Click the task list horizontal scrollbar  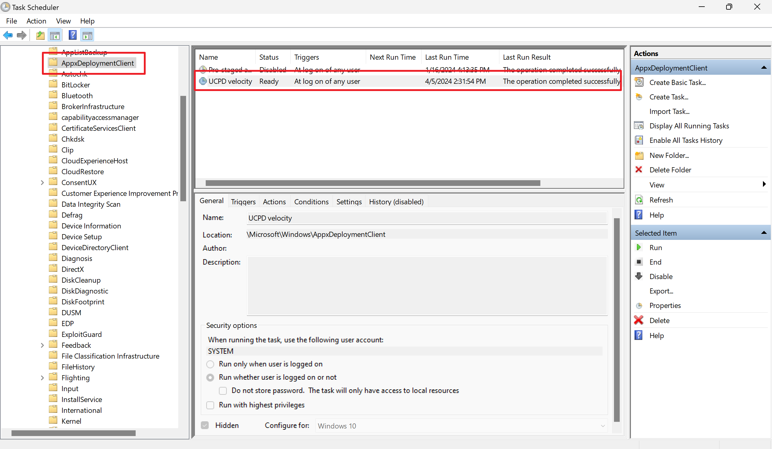click(372, 183)
